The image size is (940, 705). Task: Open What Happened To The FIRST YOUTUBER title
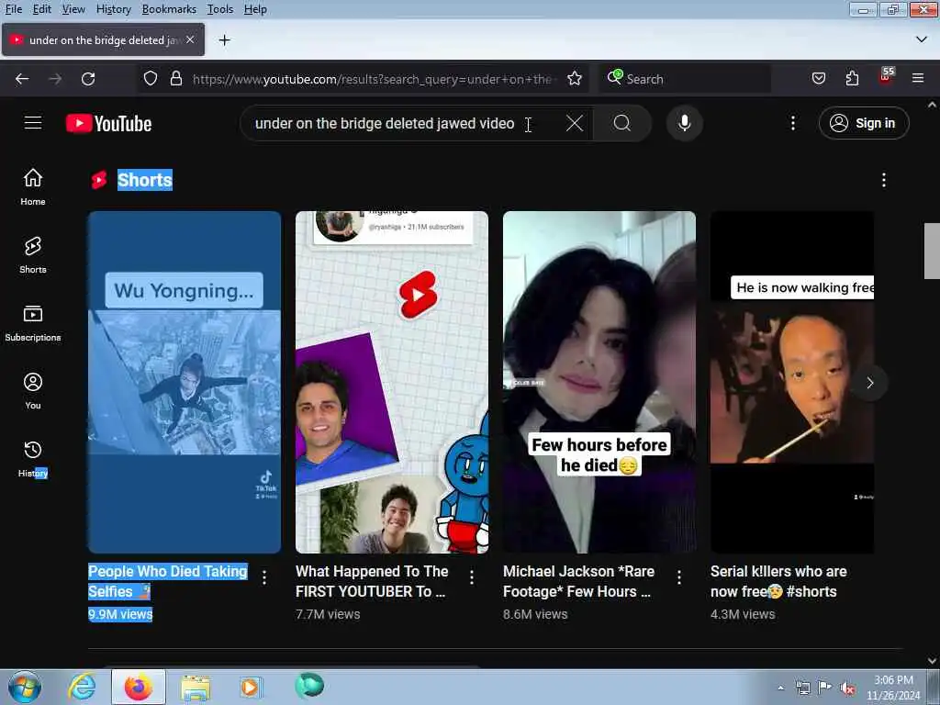pos(372,581)
